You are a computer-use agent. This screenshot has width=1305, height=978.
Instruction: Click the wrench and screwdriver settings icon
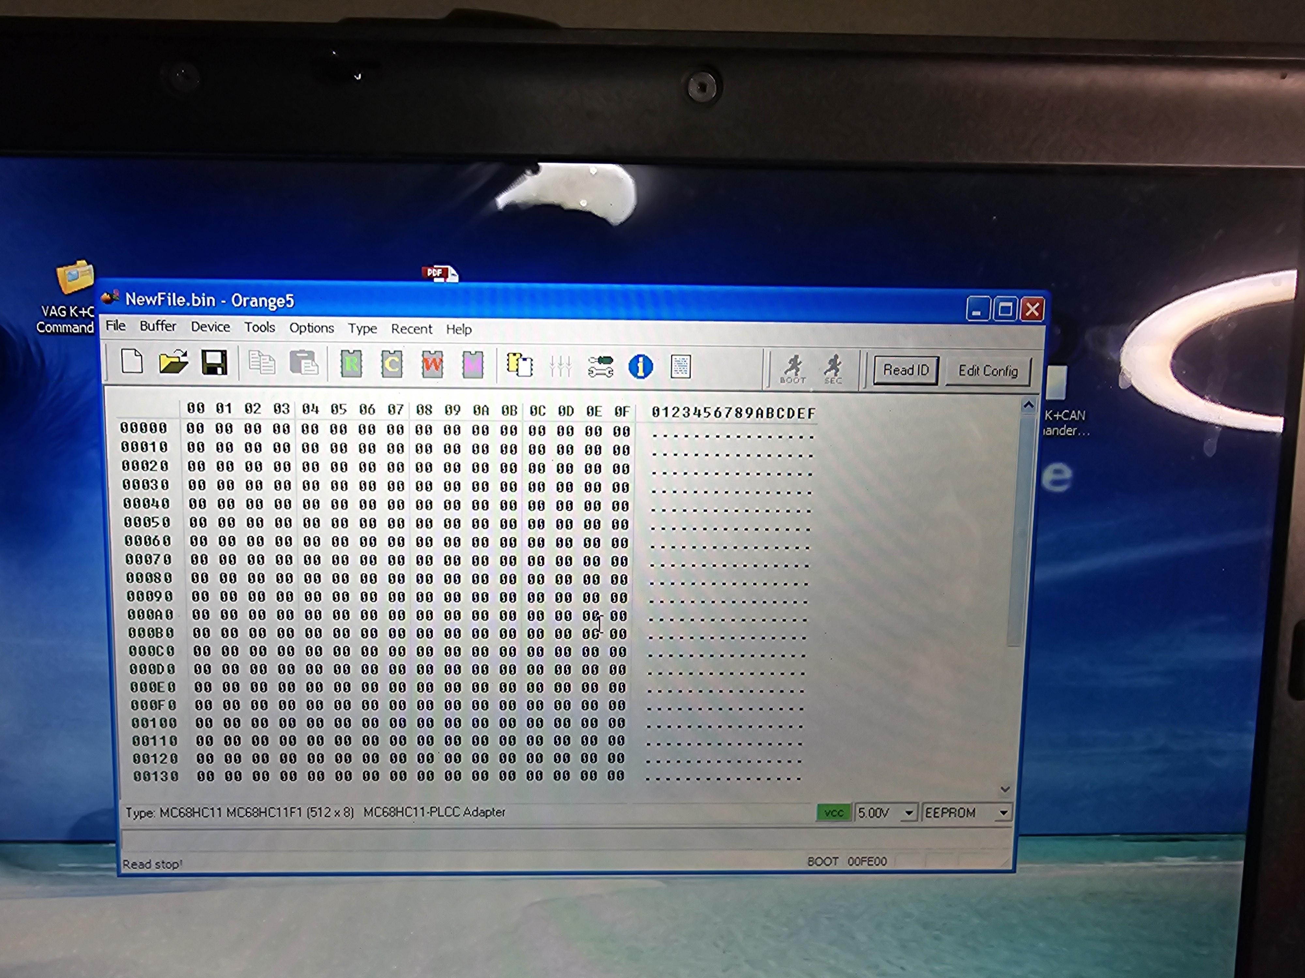(x=601, y=366)
